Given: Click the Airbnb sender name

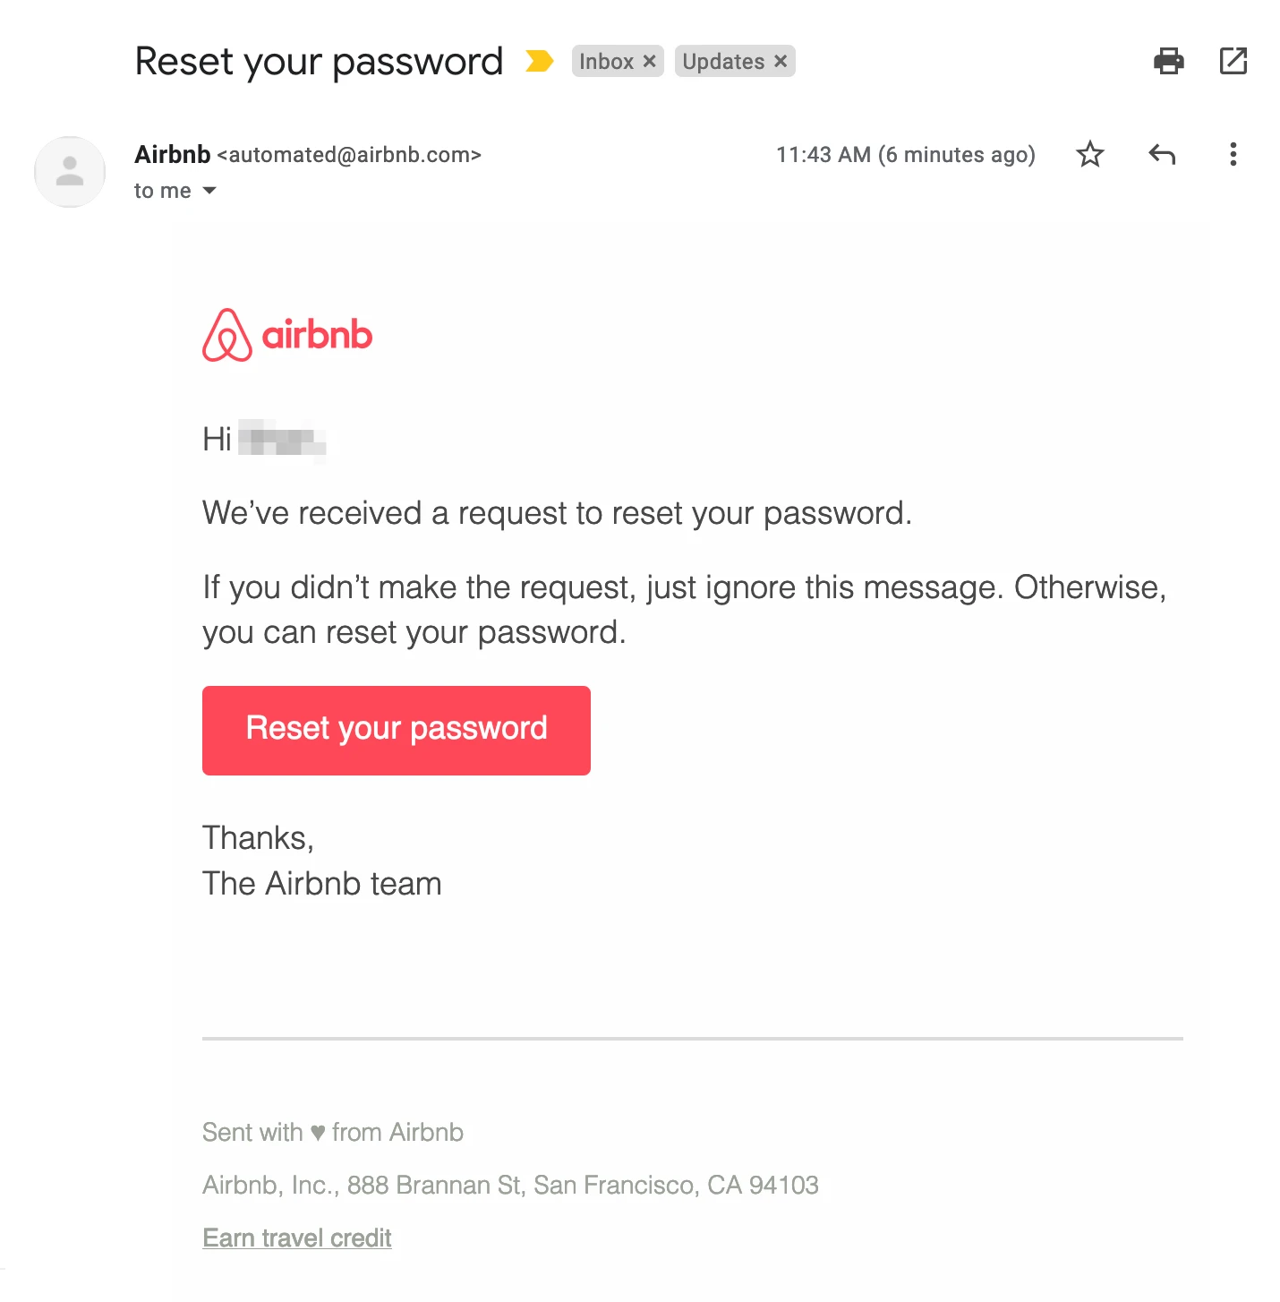Looking at the screenshot, I should [173, 155].
